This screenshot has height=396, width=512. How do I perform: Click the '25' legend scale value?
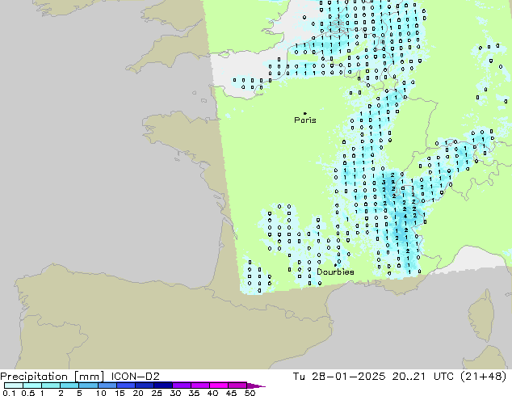(157, 393)
